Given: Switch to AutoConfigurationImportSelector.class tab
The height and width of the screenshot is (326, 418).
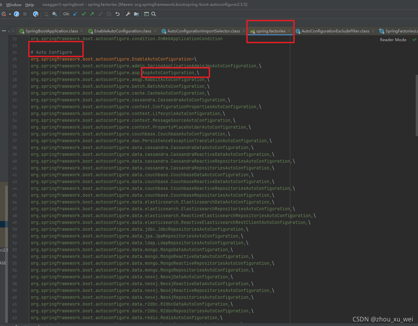Looking at the screenshot, I should 204,31.
